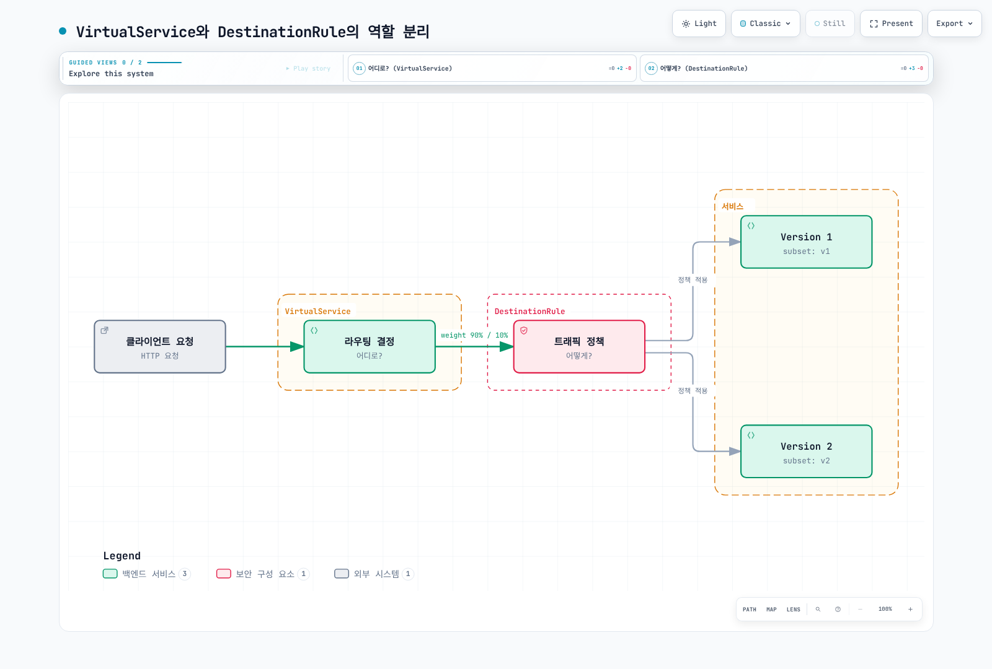The height and width of the screenshot is (669, 992).
Task: Toggle 외부 시스템 legend filter
Action: (x=374, y=574)
